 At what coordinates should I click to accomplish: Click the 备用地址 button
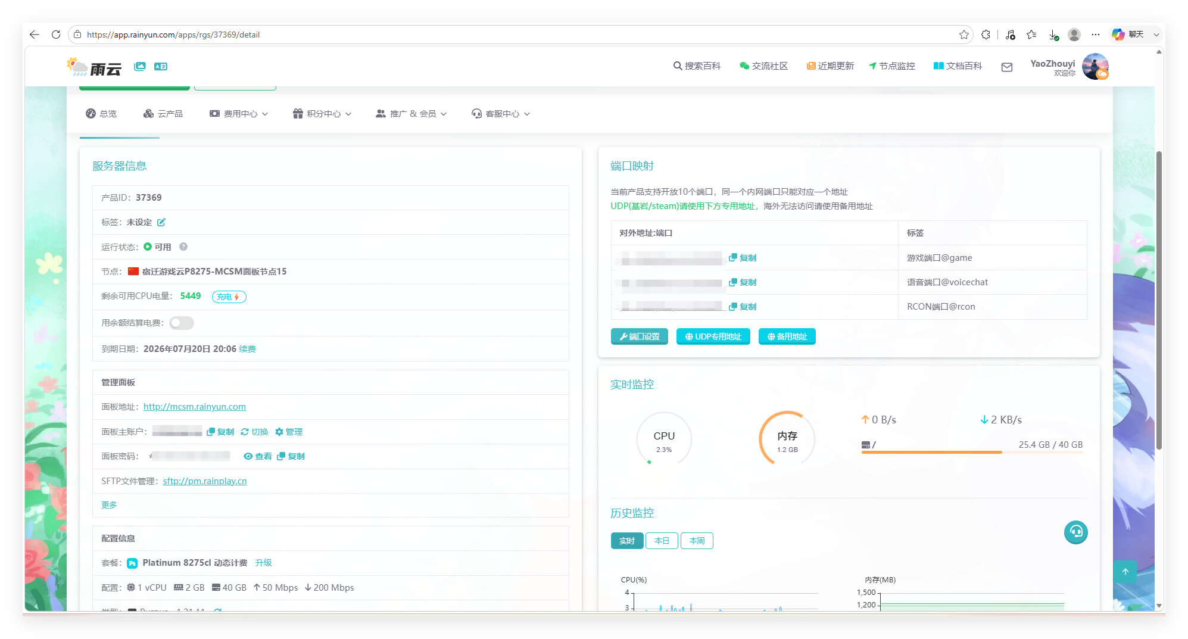coord(787,336)
